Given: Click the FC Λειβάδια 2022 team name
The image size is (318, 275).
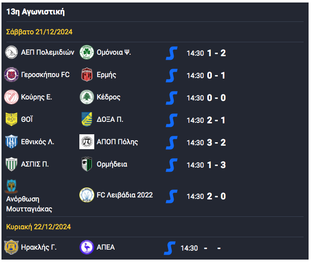Looking at the screenshot, I should click(x=125, y=195).
